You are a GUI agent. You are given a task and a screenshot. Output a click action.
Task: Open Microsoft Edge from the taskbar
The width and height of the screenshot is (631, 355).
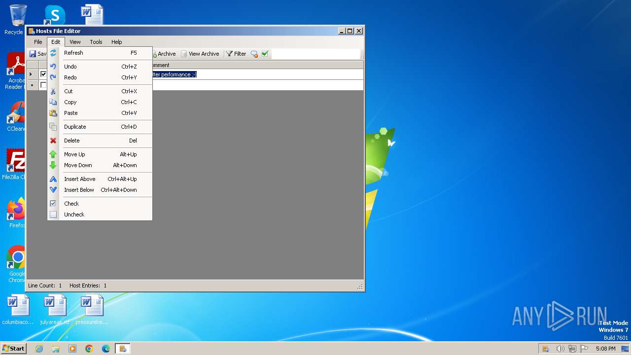106,349
